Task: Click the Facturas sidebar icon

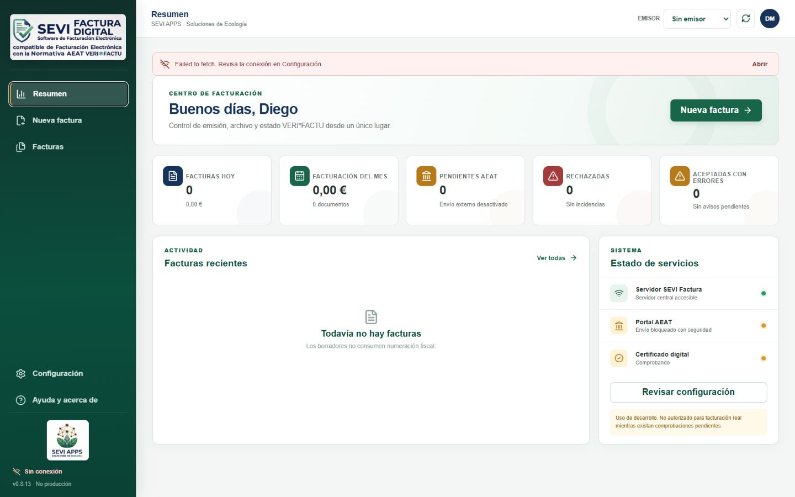Action: click(x=21, y=147)
